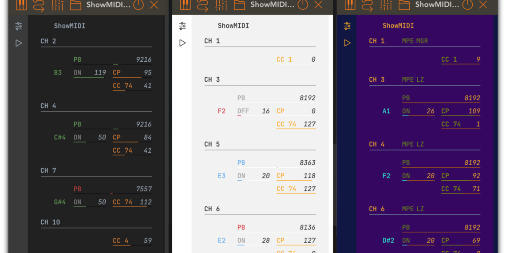Click the folder icon in the dark window
The height and width of the screenshot is (253, 506).
[75, 5]
